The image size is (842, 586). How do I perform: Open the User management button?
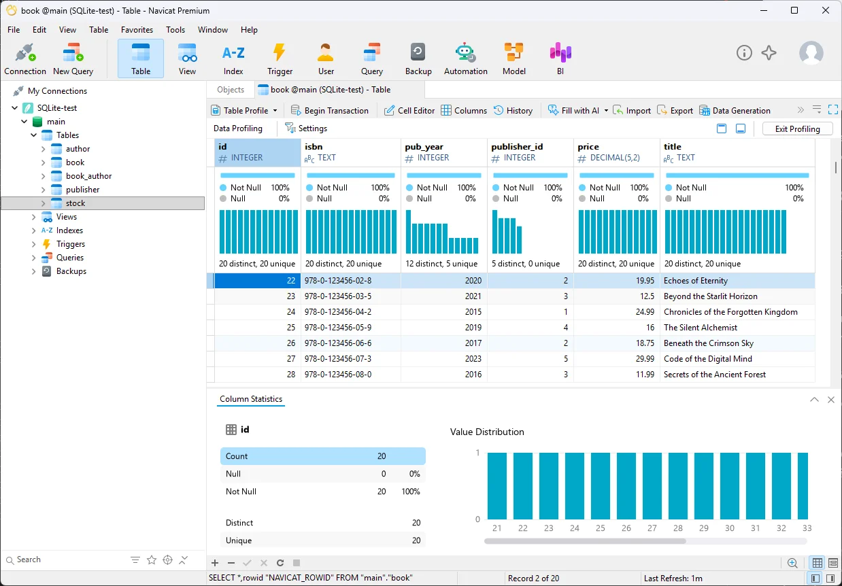pyautogui.click(x=326, y=58)
